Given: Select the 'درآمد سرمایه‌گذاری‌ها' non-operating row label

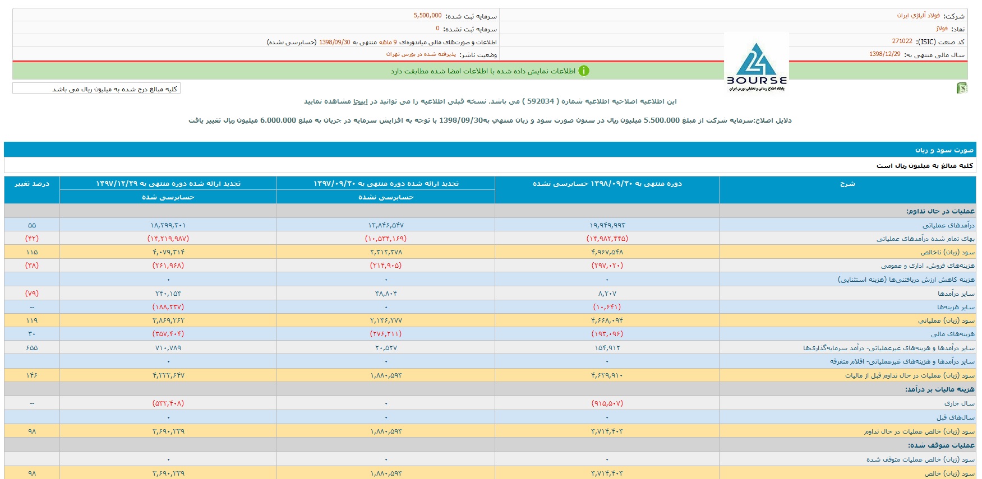Looking at the screenshot, I should [889, 348].
